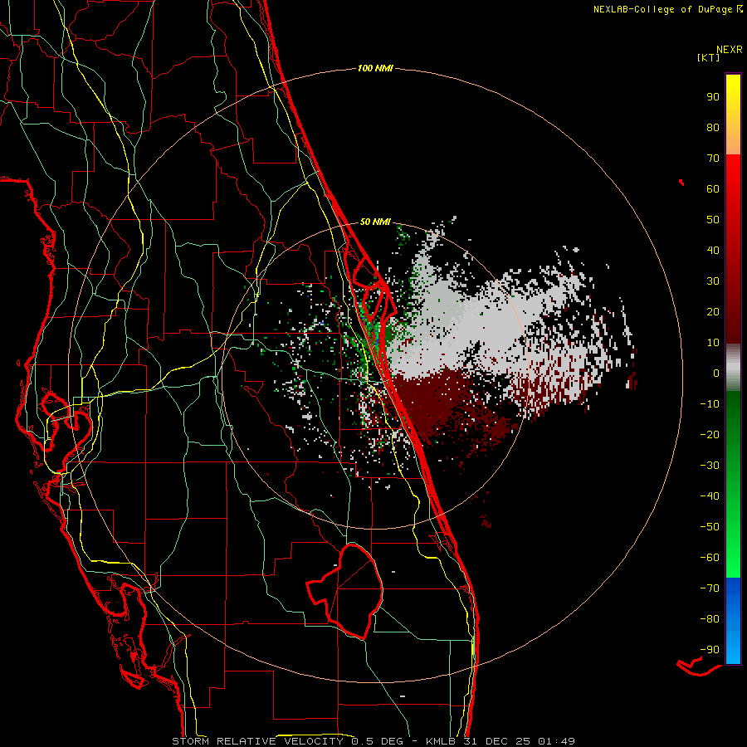Click the "01:49" time in caption
The width and height of the screenshot is (747, 747).
(x=557, y=741)
